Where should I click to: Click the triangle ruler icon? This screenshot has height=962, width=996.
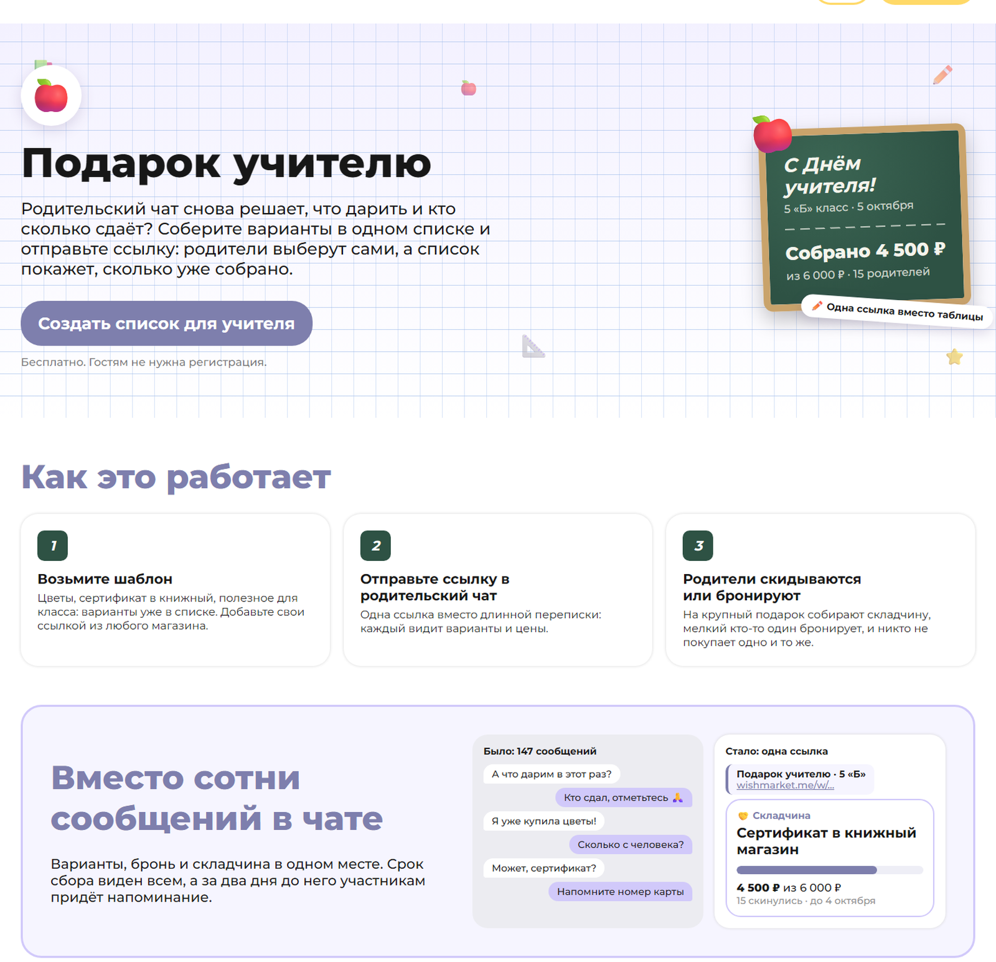tap(533, 346)
